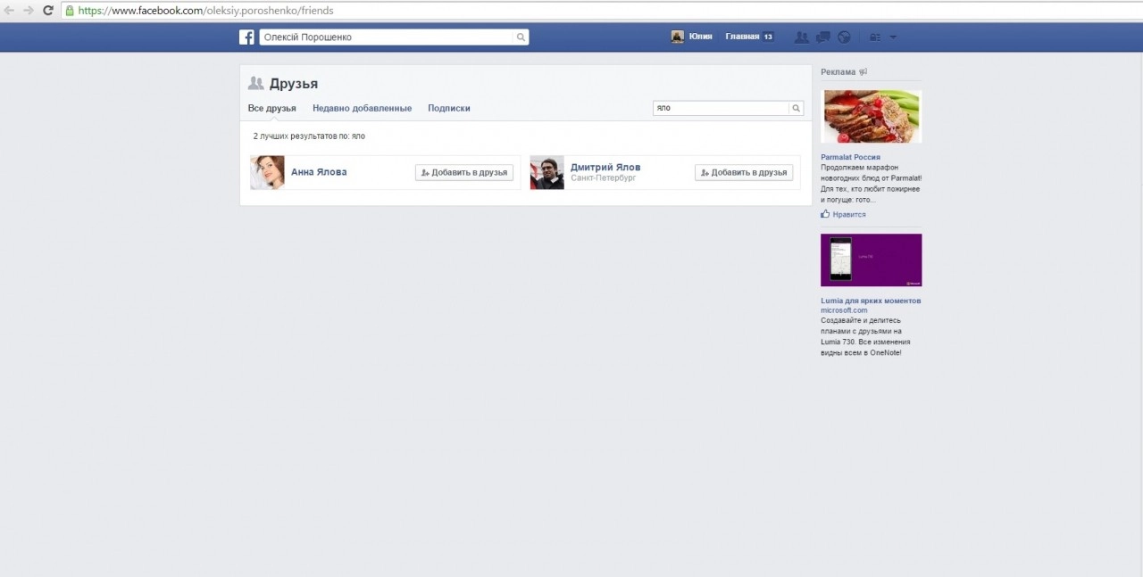Open the notifications globe icon
The image size is (1143, 577).
[844, 37]
